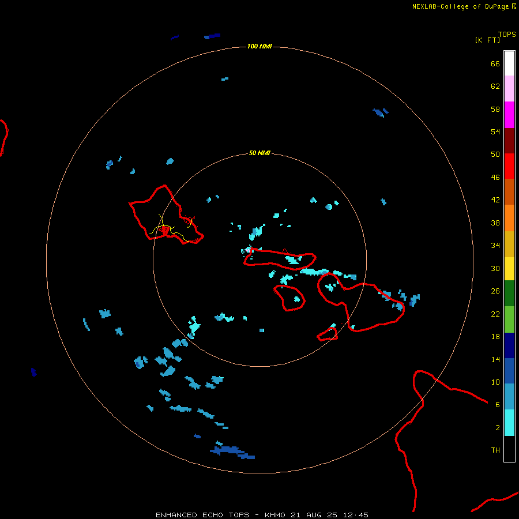
Task: Click the 50 scale value in legend
Action: pyautogui.click(x=495, y=154)
